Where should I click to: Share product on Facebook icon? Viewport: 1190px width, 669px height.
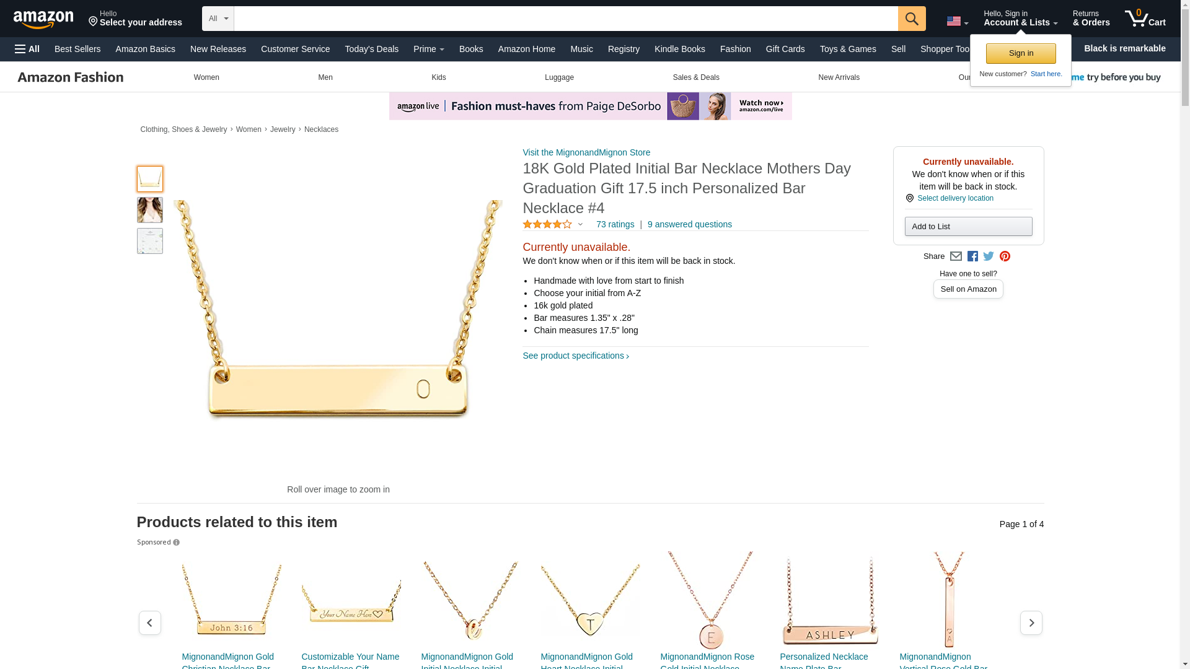[972, 256]
